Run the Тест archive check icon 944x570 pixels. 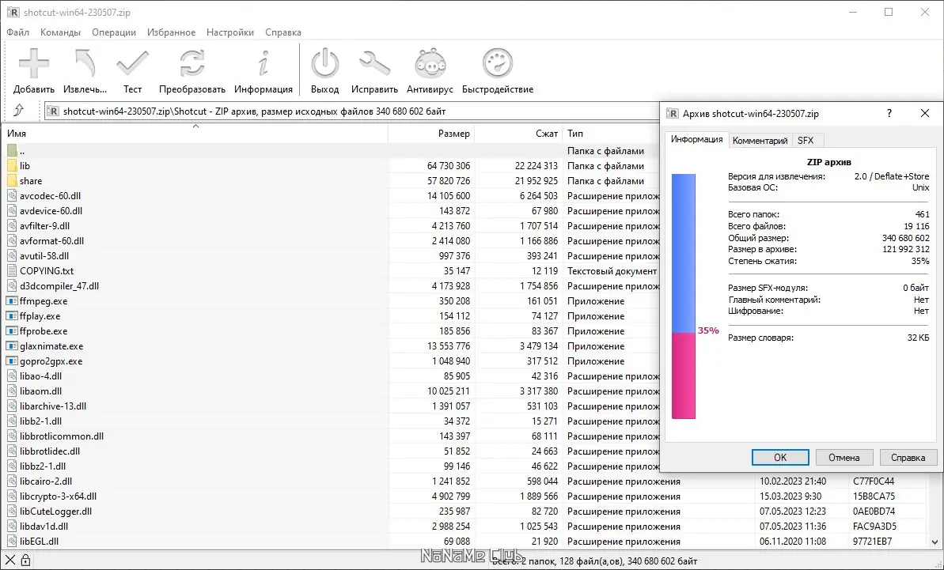pyautogui.click(x=132, y=63)
